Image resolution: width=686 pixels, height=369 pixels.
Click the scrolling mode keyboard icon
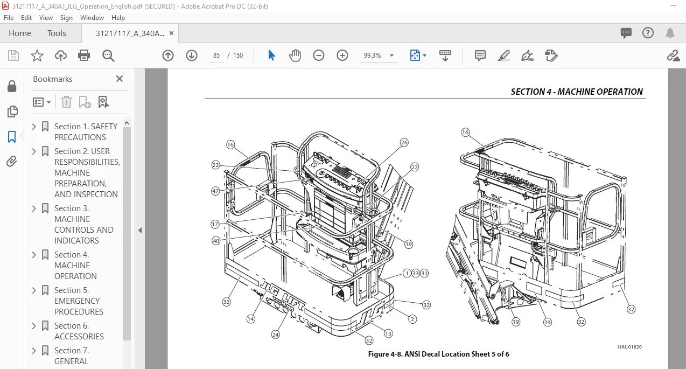(445, 55)
